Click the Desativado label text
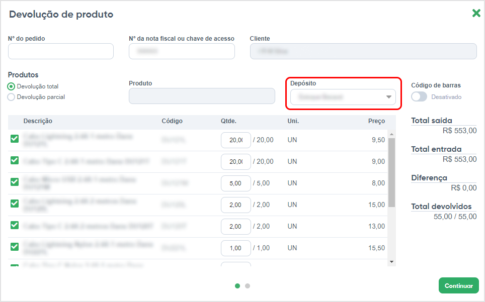 click(446, 97)
